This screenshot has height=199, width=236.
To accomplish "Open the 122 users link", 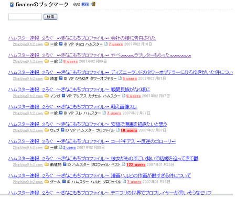I will click(136, 164).
